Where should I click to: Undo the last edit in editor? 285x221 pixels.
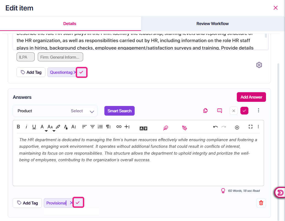point(215,127)
